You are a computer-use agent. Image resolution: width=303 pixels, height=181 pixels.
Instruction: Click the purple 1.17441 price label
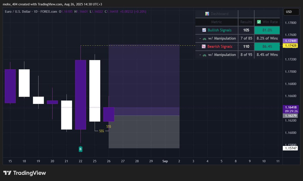click(291, 41)
